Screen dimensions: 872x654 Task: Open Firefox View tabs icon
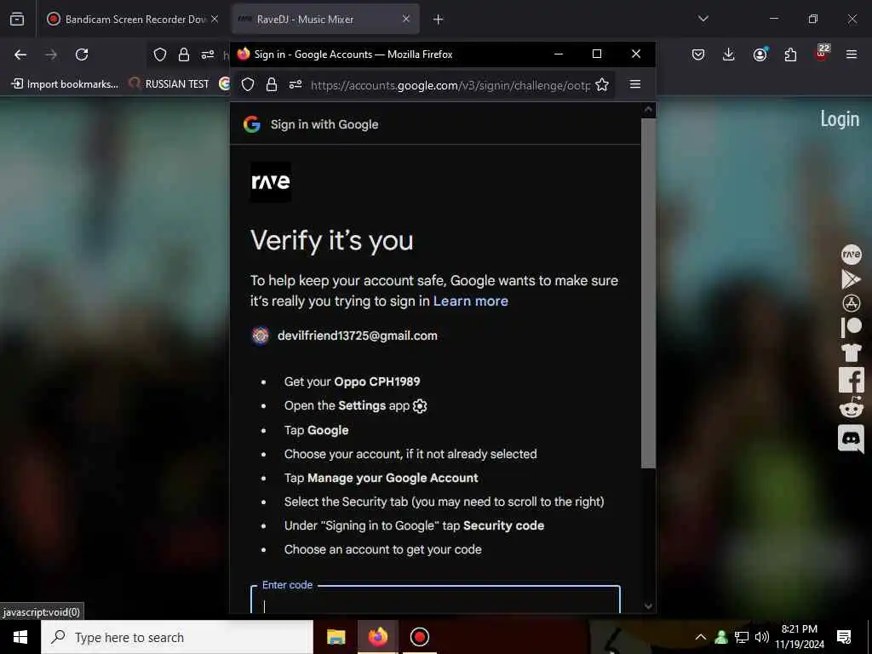pos(17,19)
